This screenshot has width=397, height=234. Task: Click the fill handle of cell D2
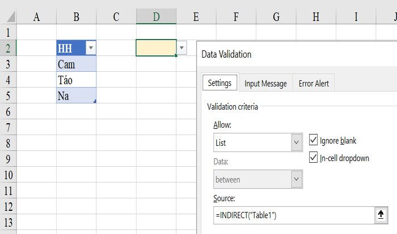coord(176,55)
